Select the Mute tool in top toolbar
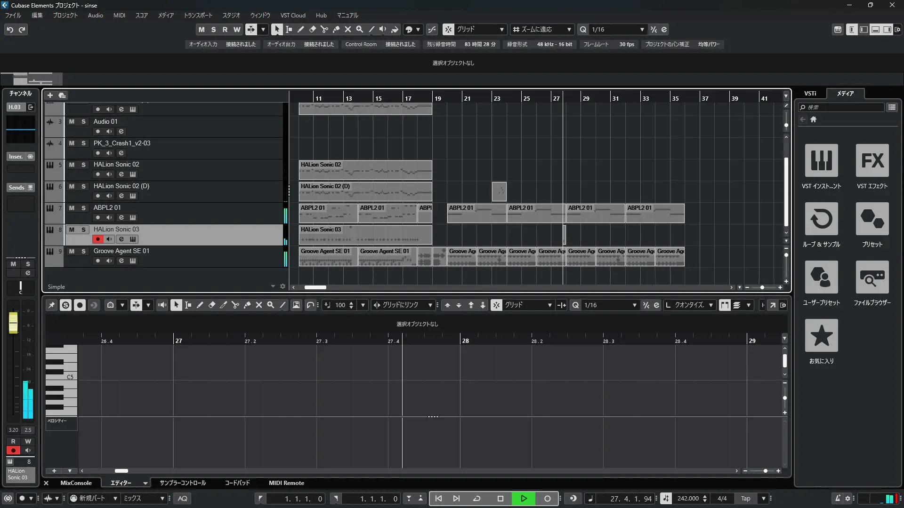The image size is (904, 508). click(347, 29)
